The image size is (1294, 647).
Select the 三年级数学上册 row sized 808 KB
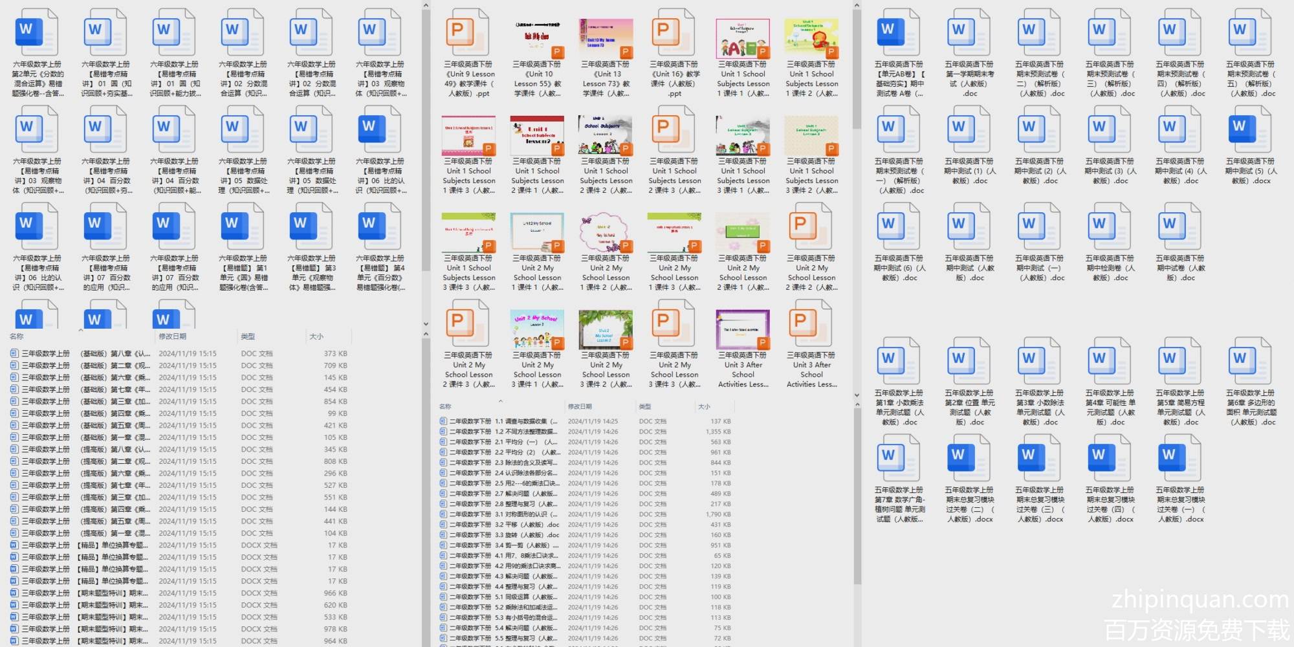[179, 461]
